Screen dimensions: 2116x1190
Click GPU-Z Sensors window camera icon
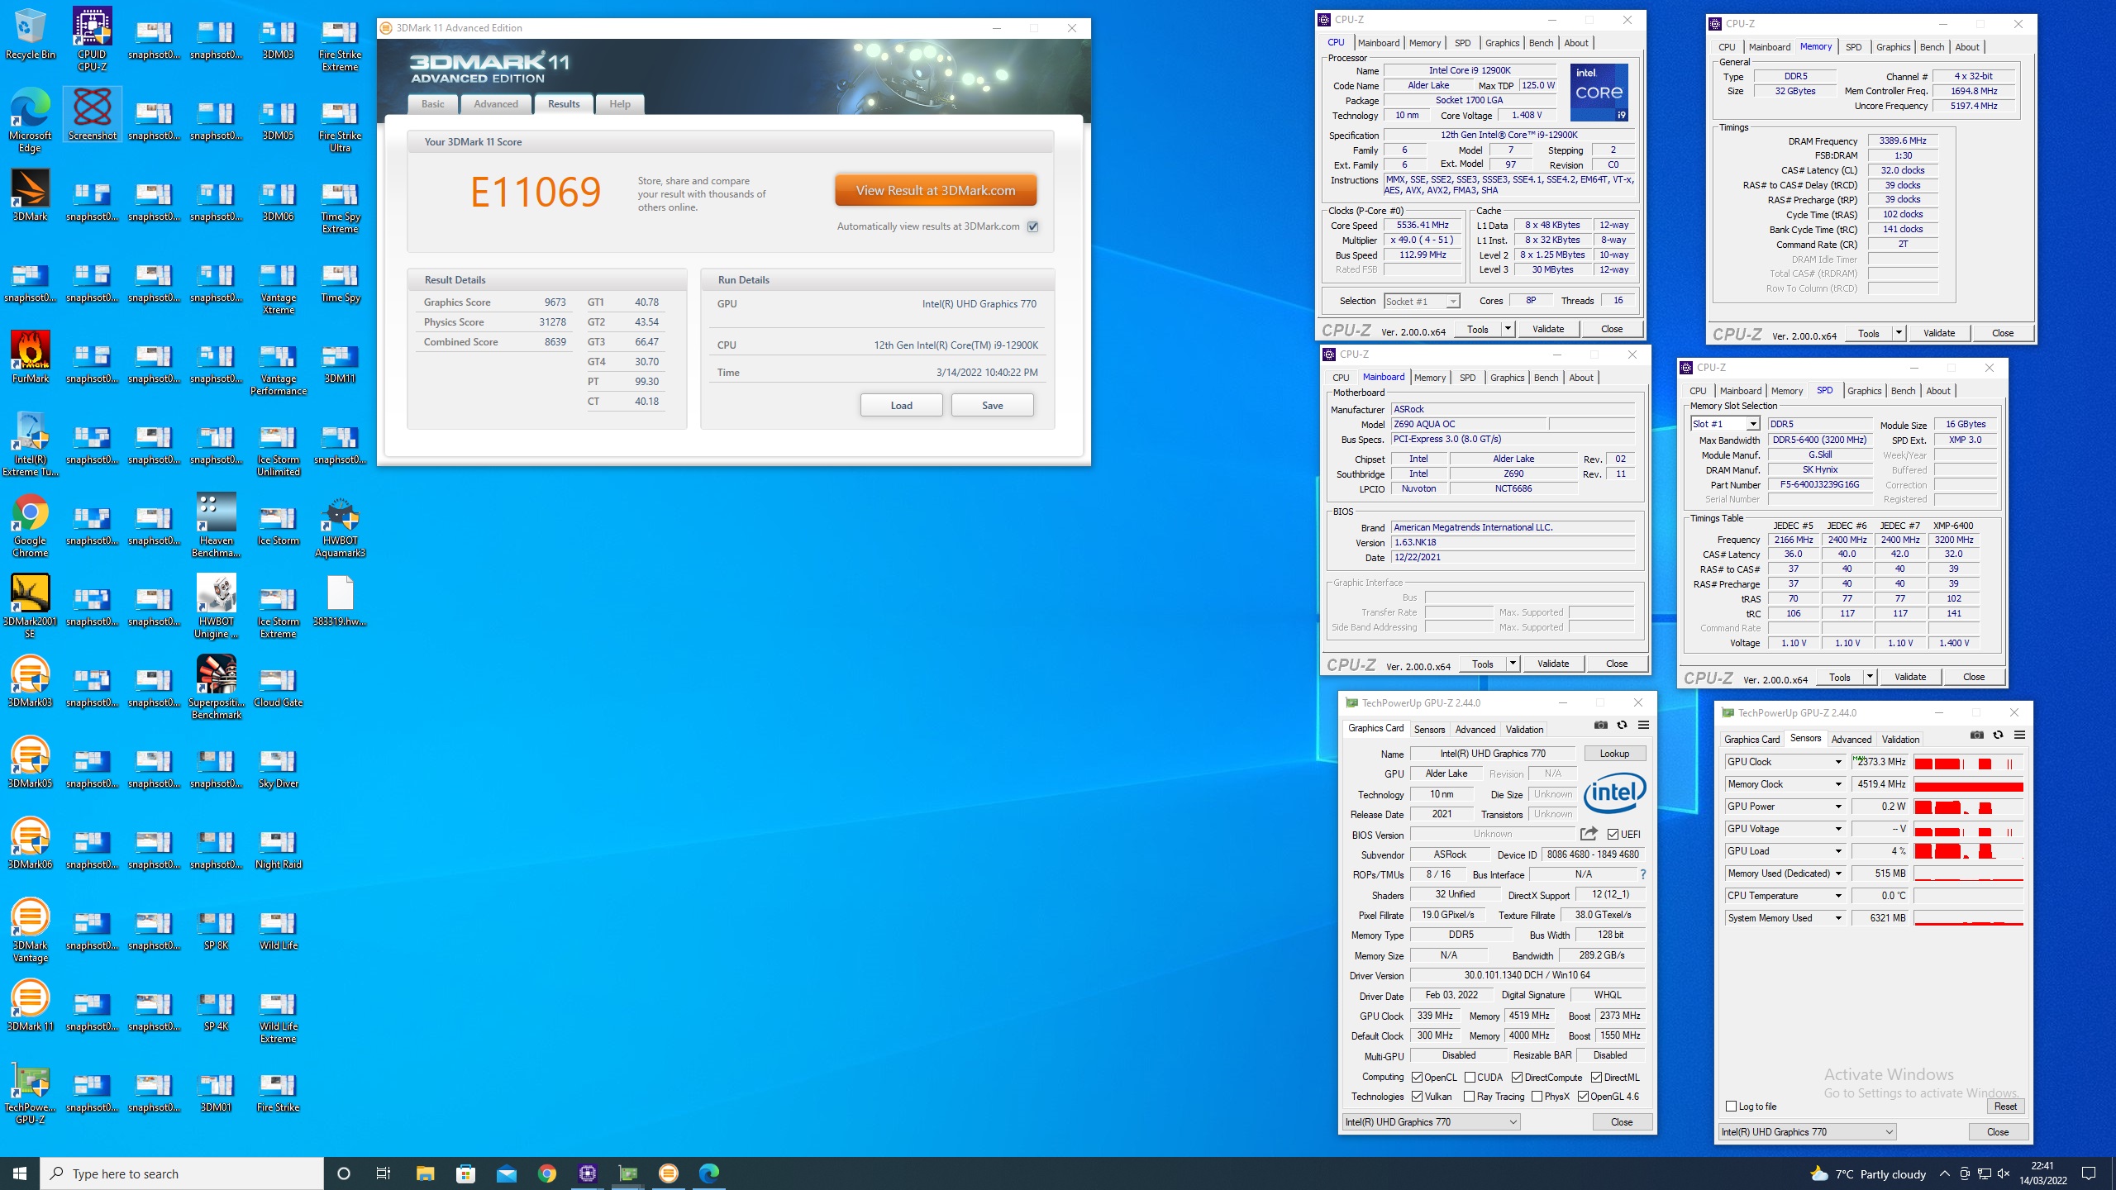click(x=1976, y=735)
